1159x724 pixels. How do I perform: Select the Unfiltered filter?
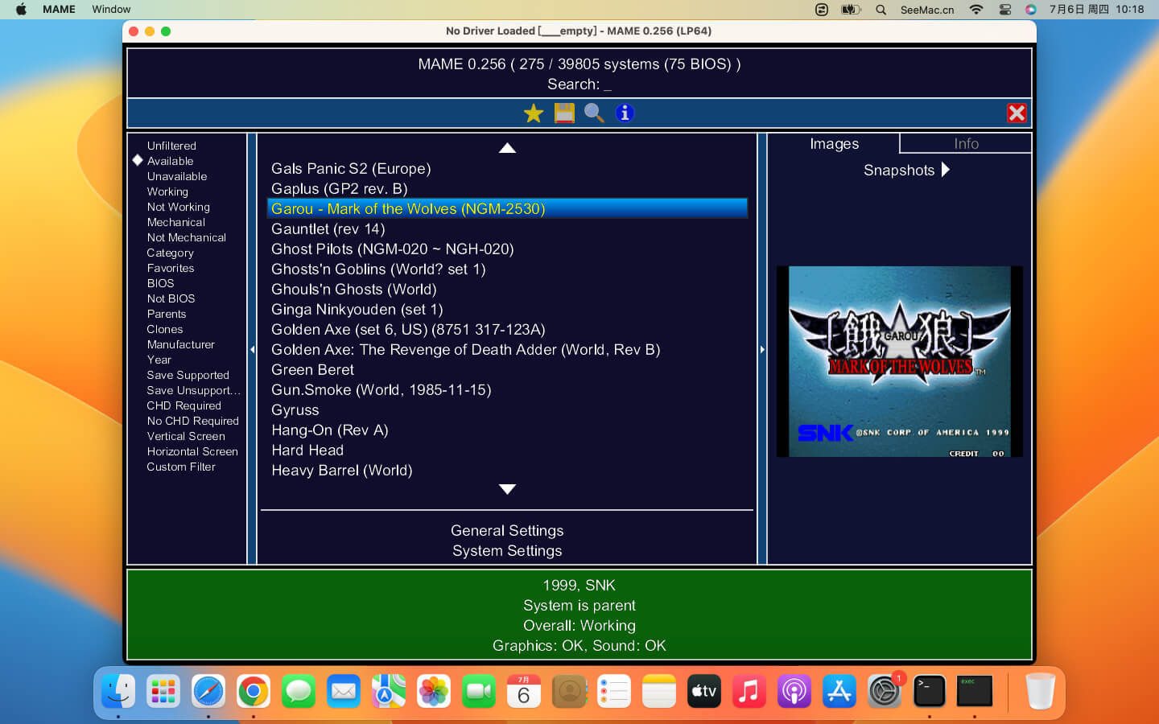pos(171,146)
